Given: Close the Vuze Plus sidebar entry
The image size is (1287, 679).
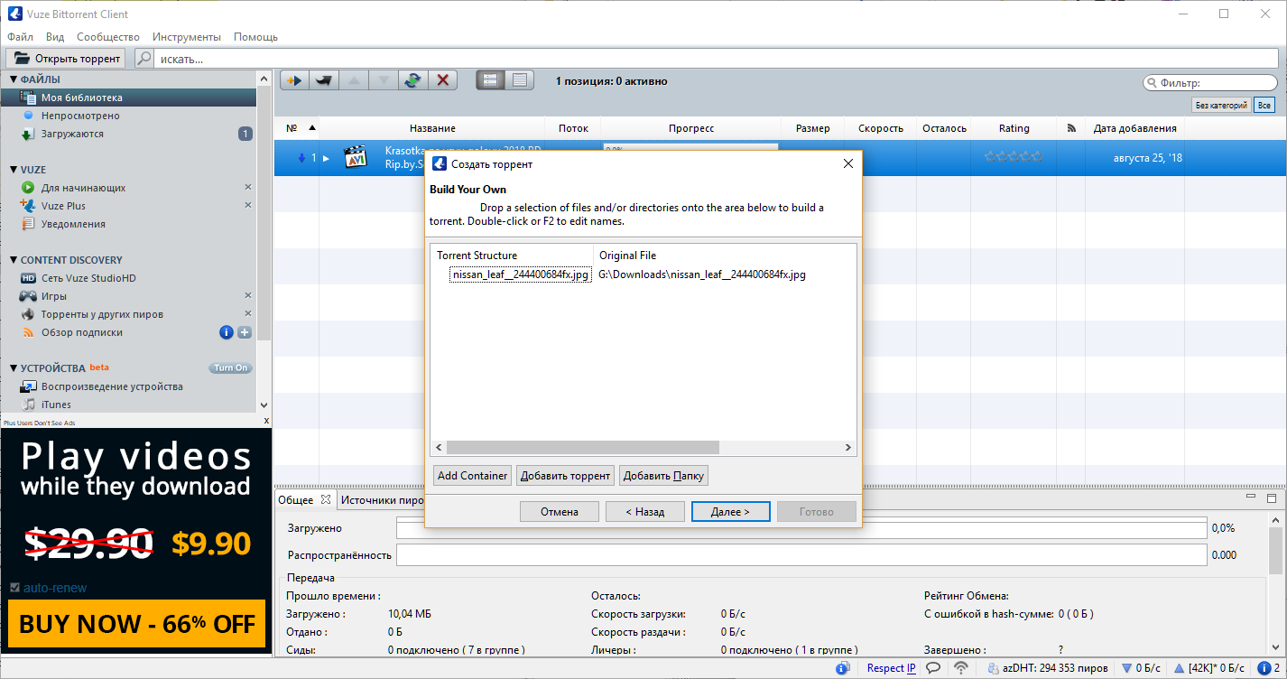Looking at the screenshot, I should [248, 206].
